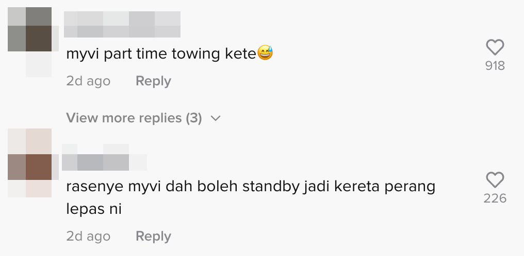Click the chevron beside View more replies
This screenshot has width=524, height=256.
point(216,118)
